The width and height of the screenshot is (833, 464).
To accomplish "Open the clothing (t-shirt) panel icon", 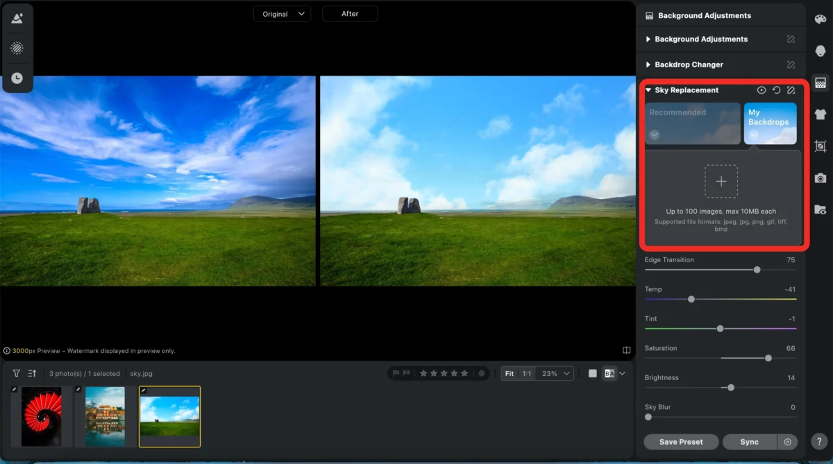I will pyautogui.click(x=821, y=114).
